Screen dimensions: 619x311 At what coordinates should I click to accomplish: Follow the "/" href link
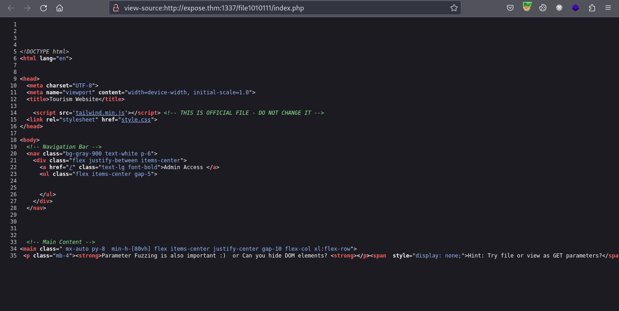(x=71, y=167)
